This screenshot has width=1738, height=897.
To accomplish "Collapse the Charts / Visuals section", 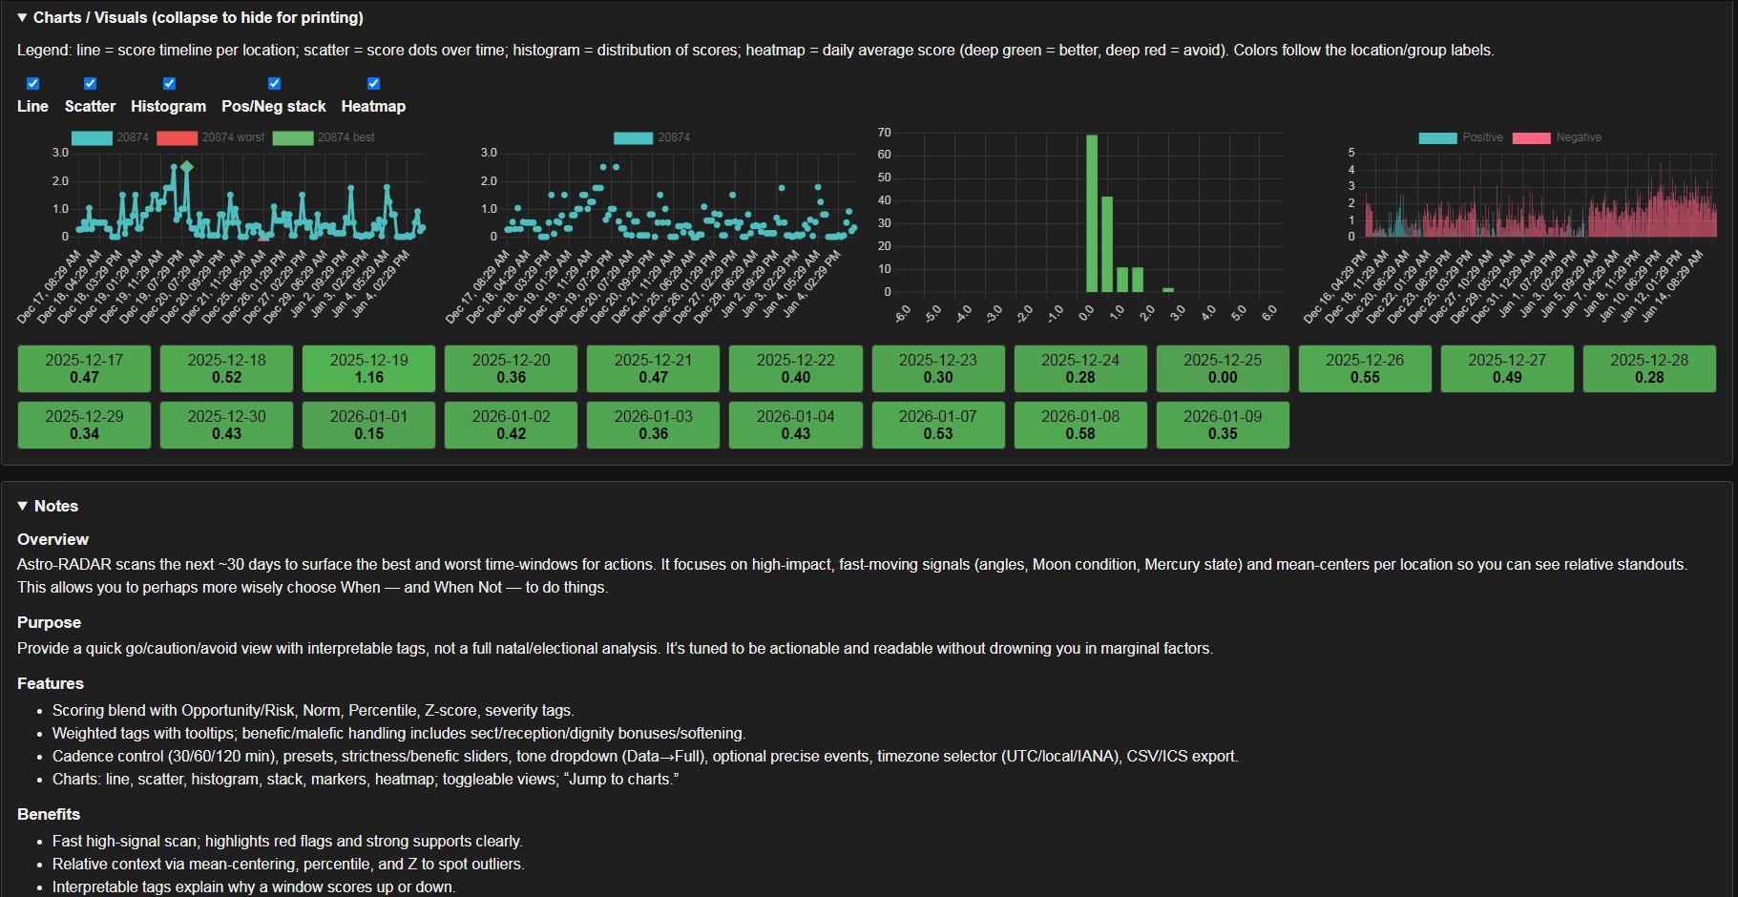I will [x=23, y=17].
